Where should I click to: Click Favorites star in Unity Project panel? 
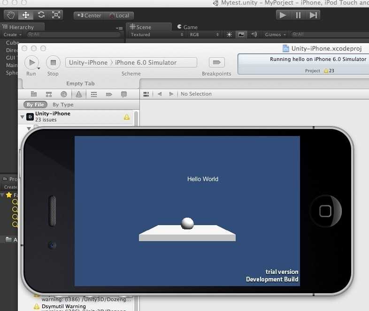tap(9, 195)
